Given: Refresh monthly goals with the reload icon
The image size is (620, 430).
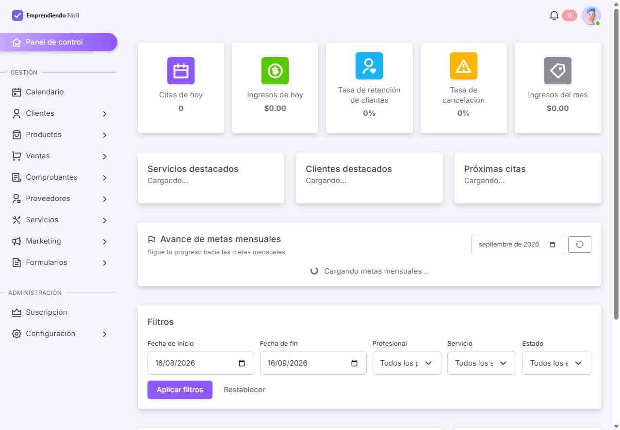Looking at the screenshot, I should click(579, 245).
